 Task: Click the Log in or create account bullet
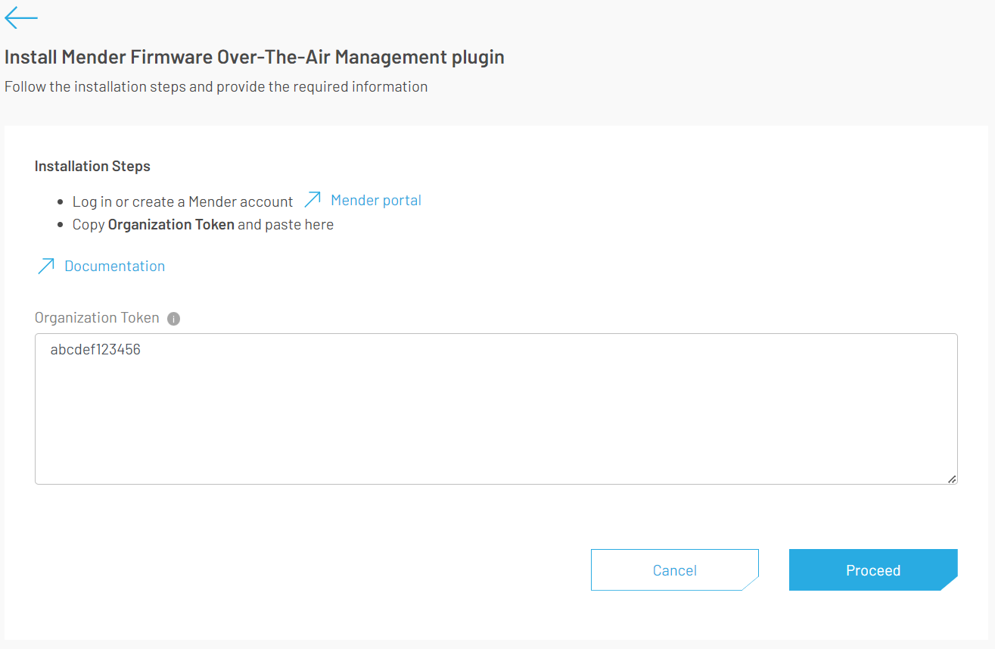pos(182,201)
